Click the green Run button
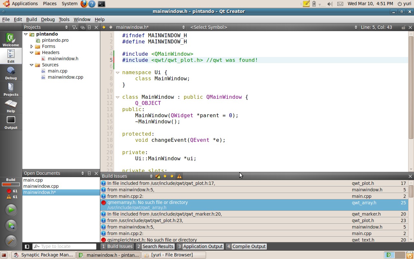 (x=11, y=210)
